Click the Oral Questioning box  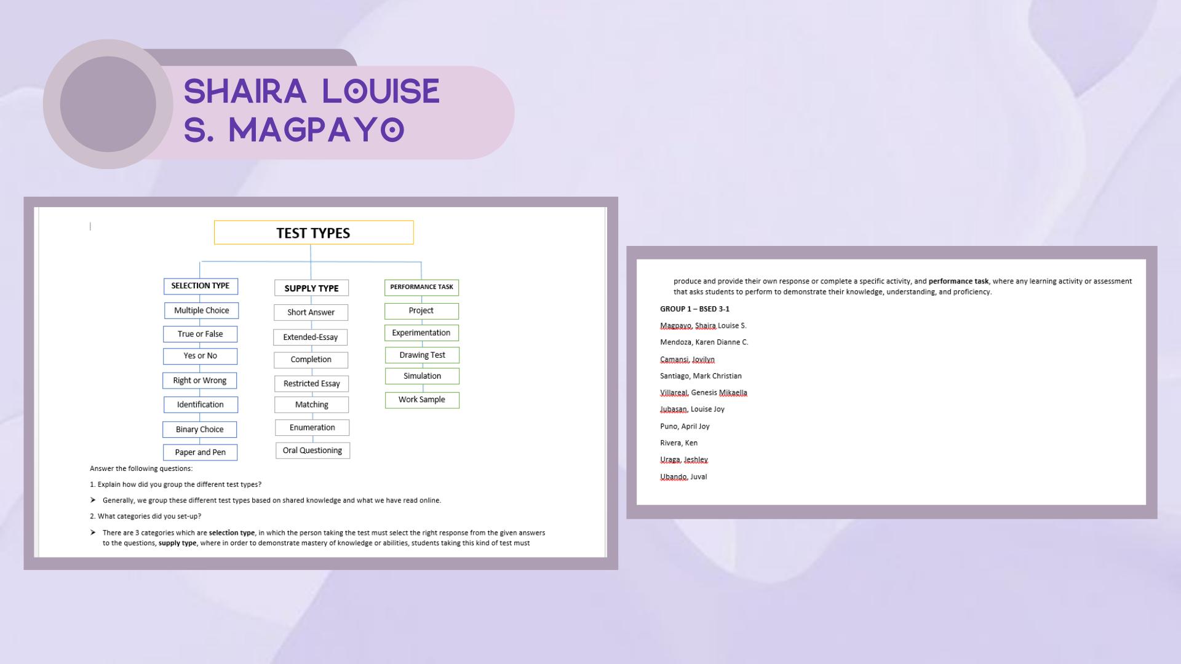(312, 451)
